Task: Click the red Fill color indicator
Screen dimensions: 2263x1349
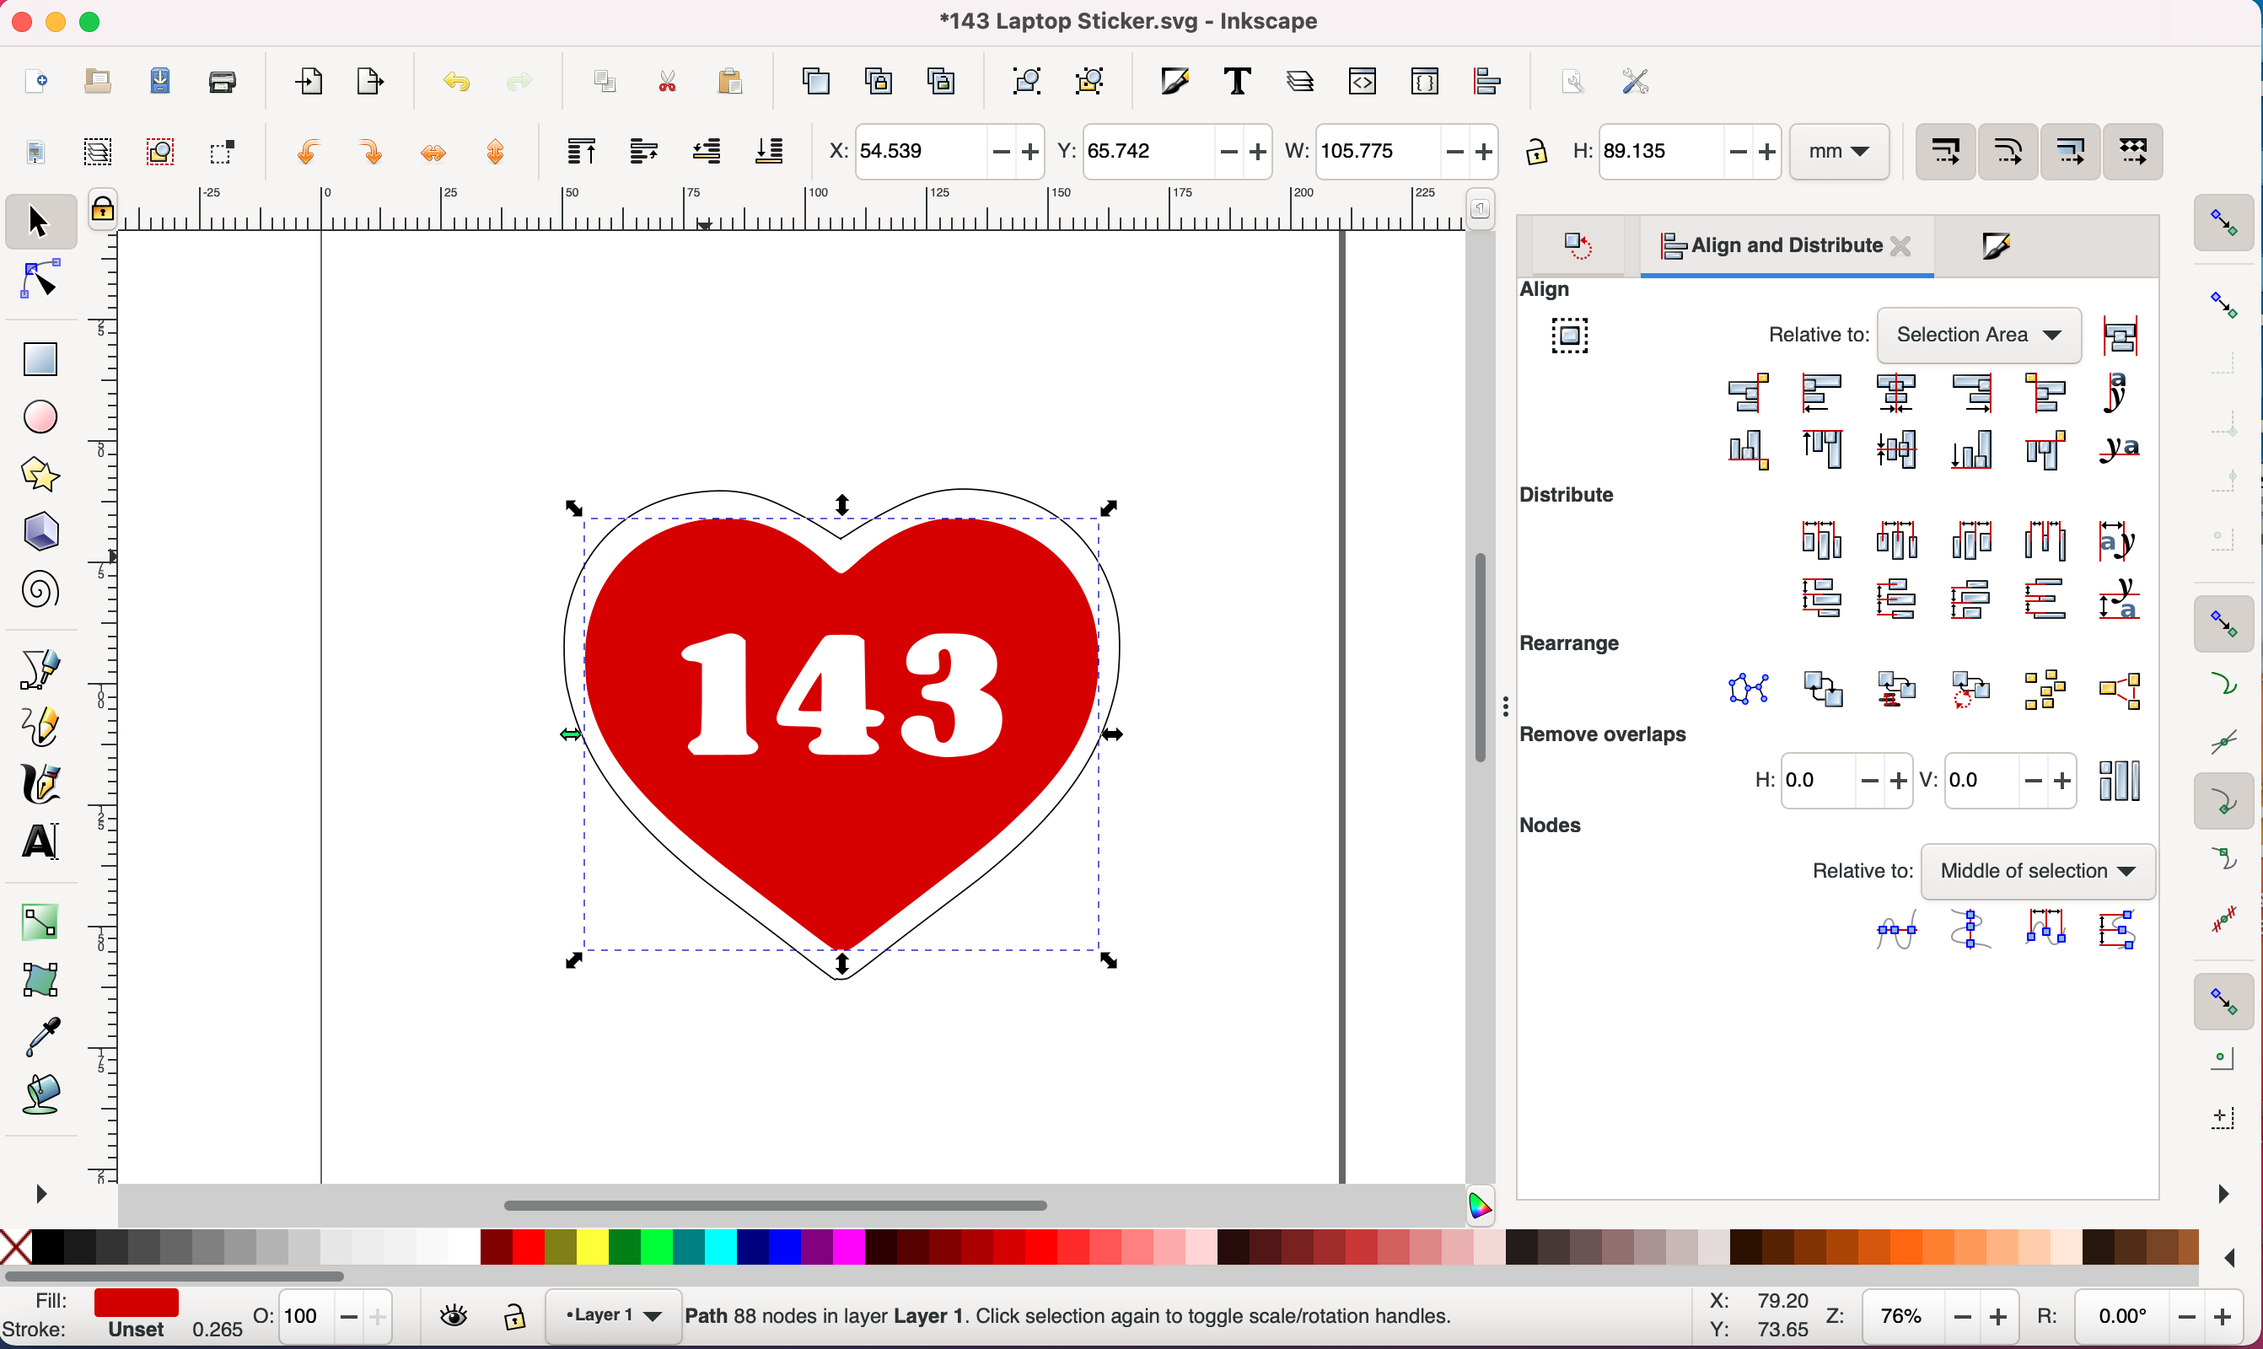Action: coord(137,1302)
